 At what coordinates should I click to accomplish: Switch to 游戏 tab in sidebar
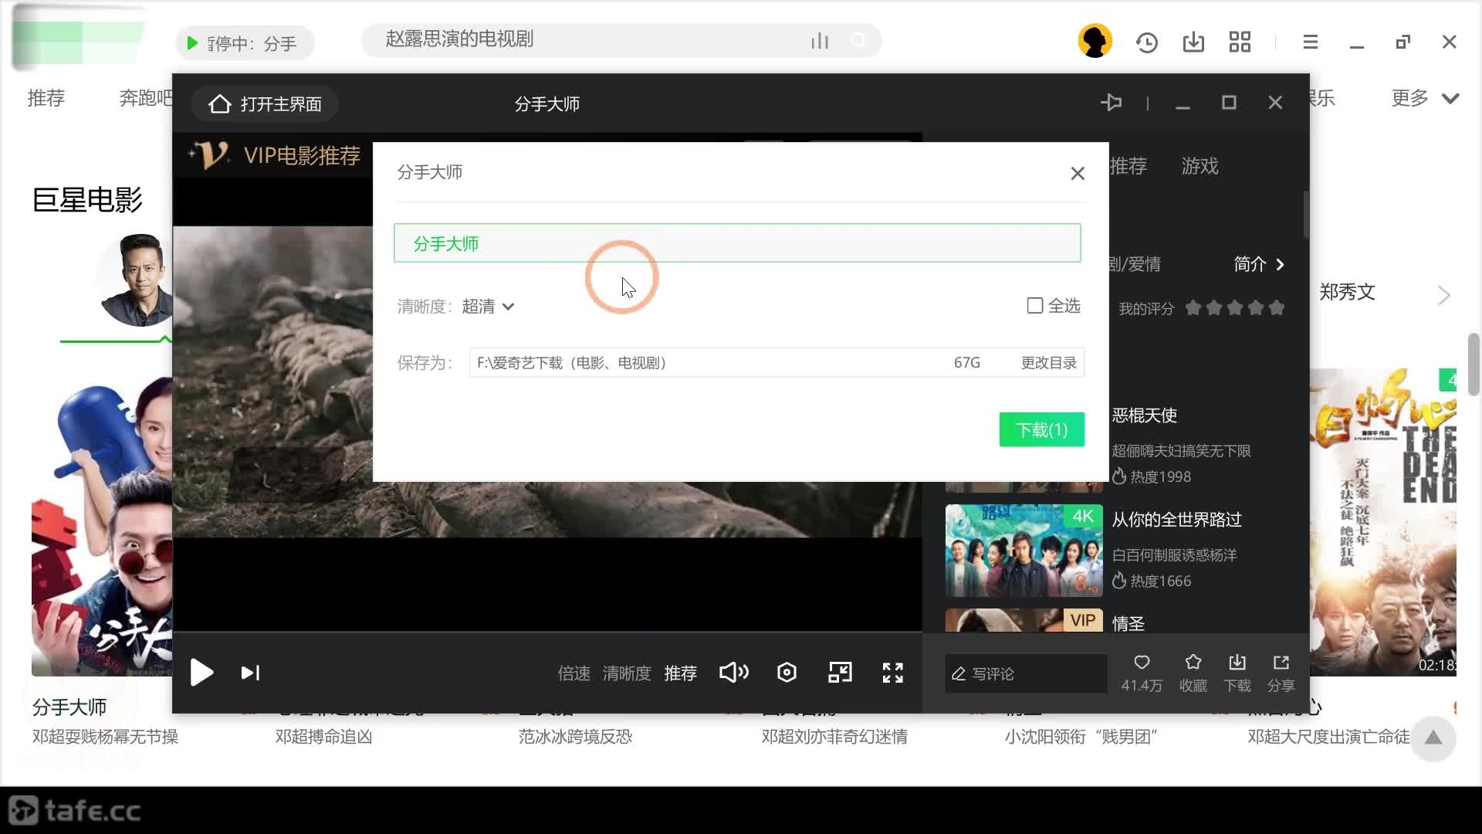tap(1199, 166)
